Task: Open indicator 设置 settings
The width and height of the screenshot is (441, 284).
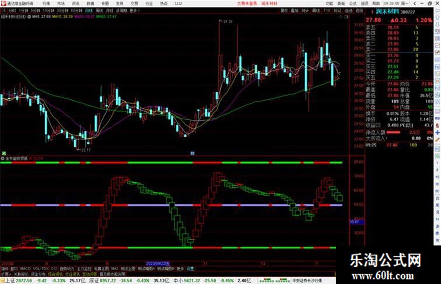Action: 190,269
